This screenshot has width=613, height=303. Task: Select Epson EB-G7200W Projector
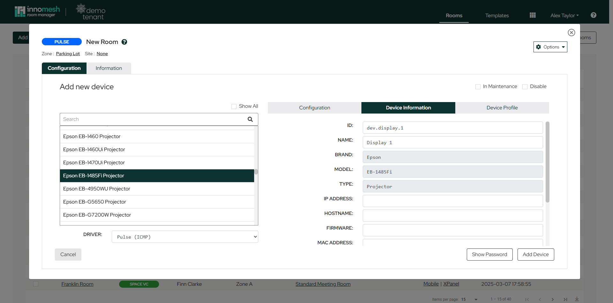[x=157, y=215]
